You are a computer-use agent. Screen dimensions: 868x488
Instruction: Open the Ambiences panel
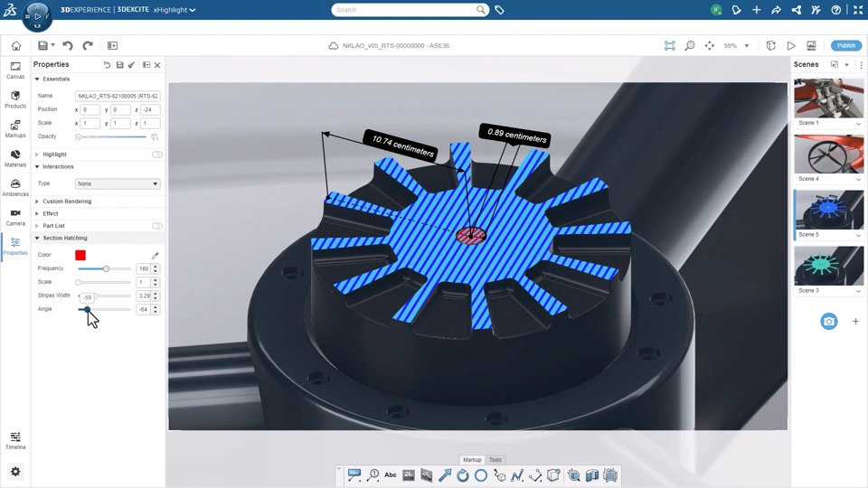15,188
